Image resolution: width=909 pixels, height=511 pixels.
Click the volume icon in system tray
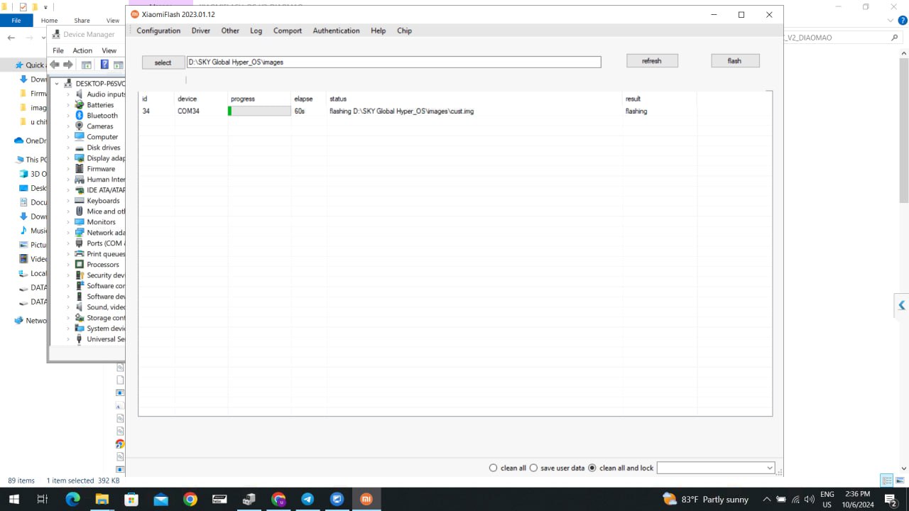coord(810,500)
